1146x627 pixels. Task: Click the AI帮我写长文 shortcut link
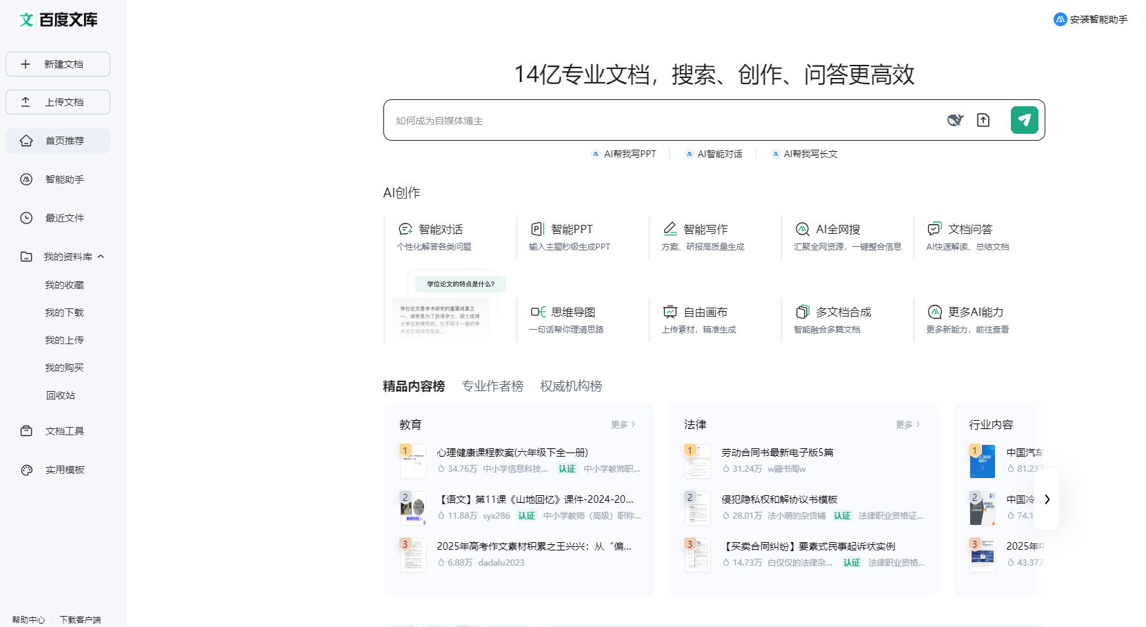tap(805, 154)
